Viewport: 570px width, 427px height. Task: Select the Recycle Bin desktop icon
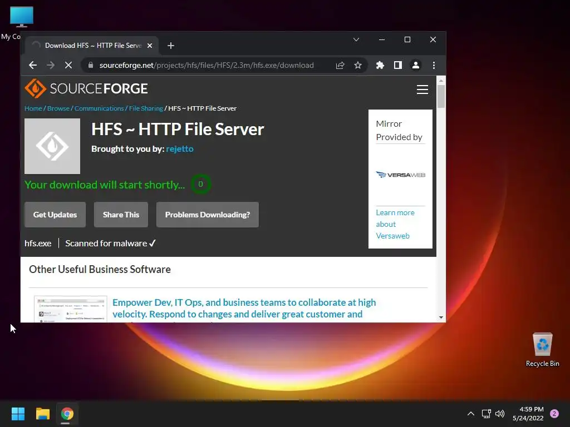click(542, 350)
